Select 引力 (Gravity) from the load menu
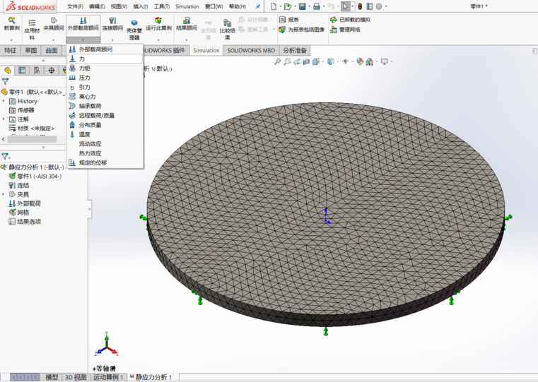 (105, 87)
